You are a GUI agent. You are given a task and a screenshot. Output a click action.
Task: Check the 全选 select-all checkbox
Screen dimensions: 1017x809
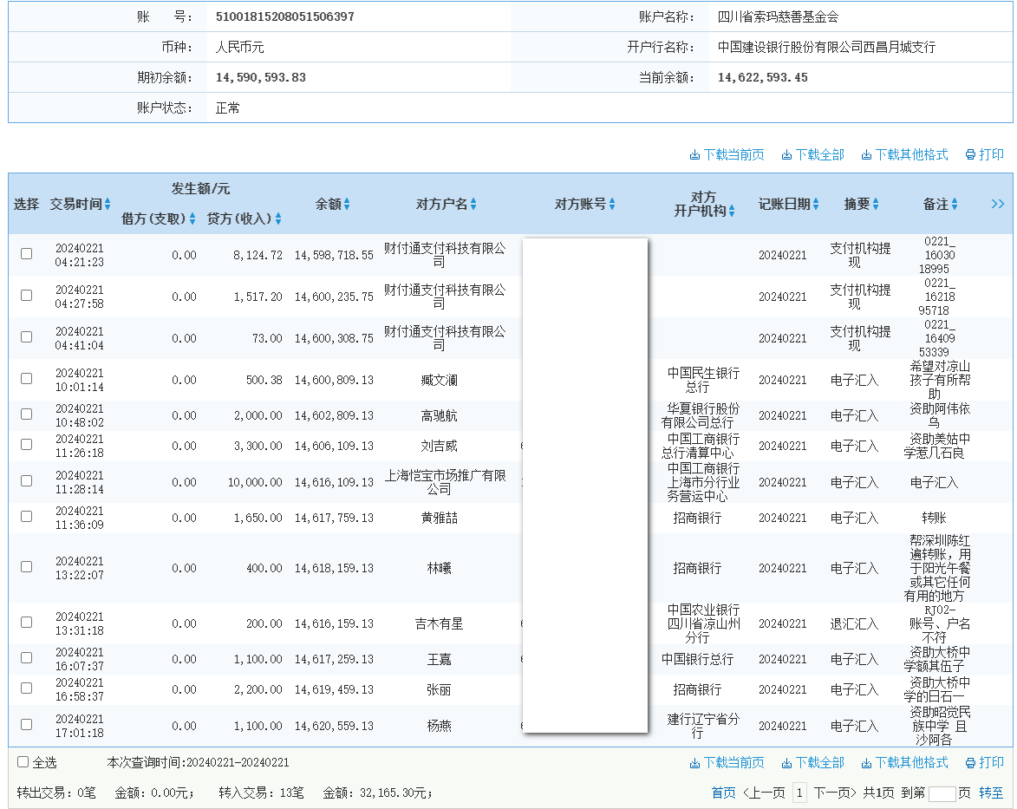click(23, 762)
